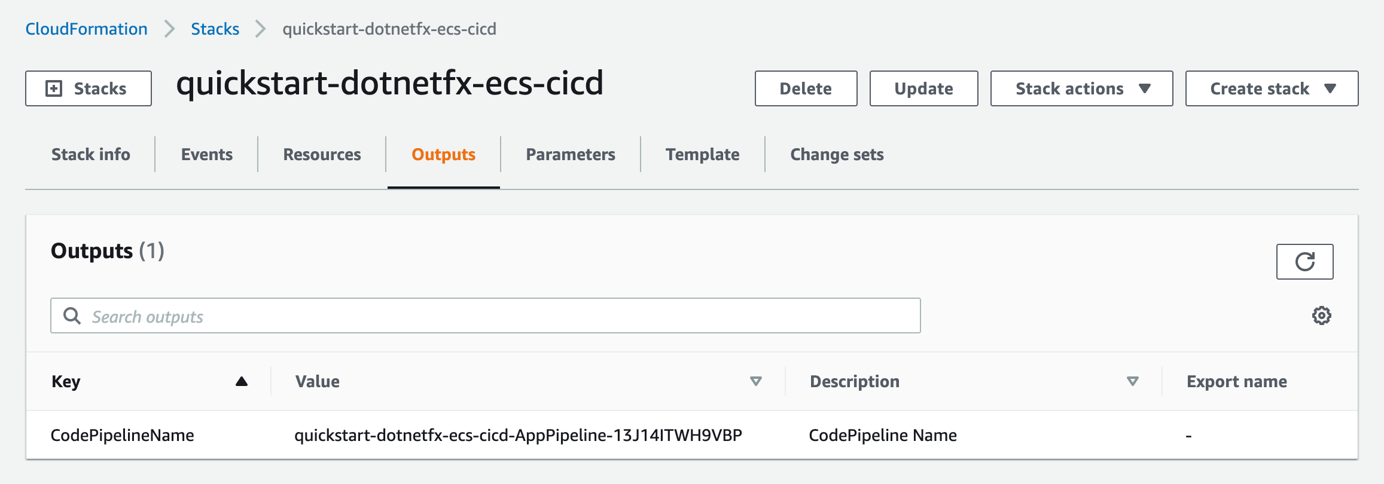Focus the Search outputs field
This screenshot has height=484, width=1384.
coord(485,315)
